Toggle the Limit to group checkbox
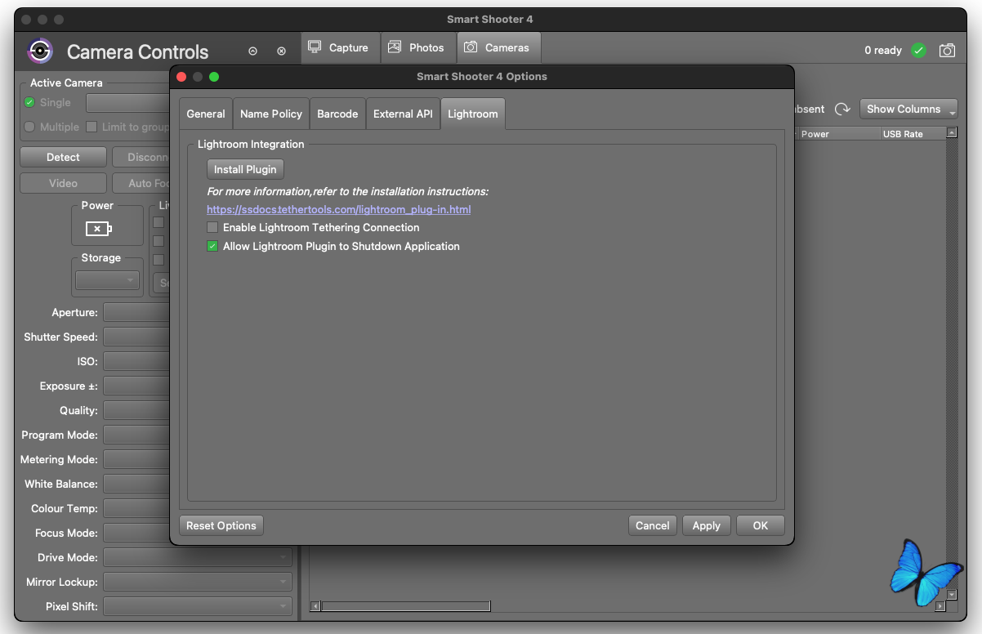982x634 pixels. [92, 127]
